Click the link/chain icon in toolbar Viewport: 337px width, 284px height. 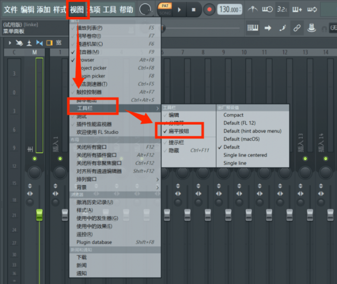(297, 28)
